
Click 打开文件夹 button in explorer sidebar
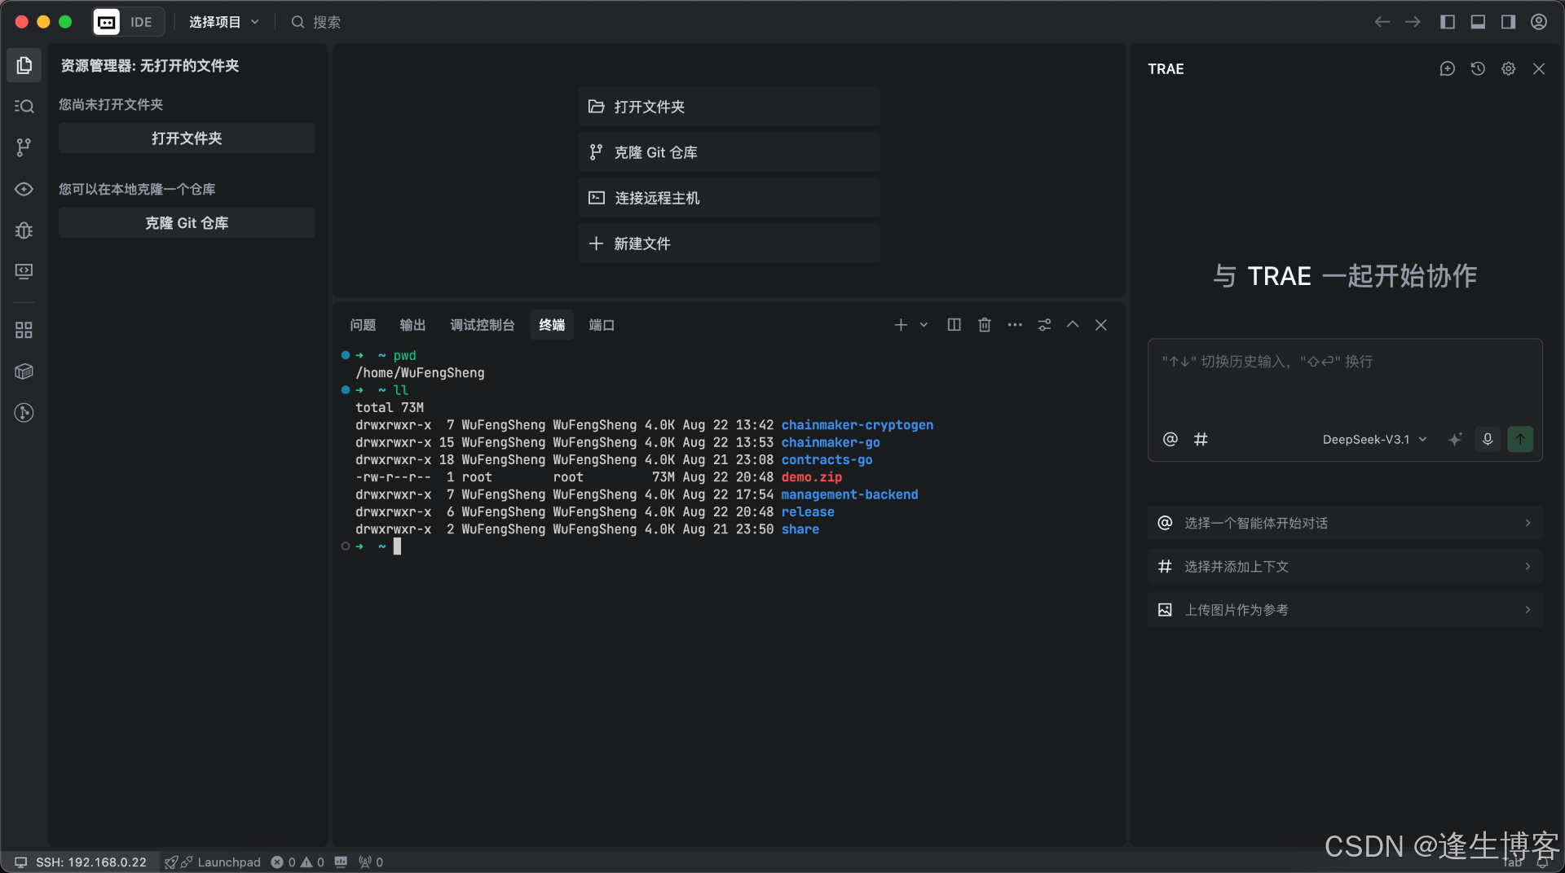coord(187,138)
